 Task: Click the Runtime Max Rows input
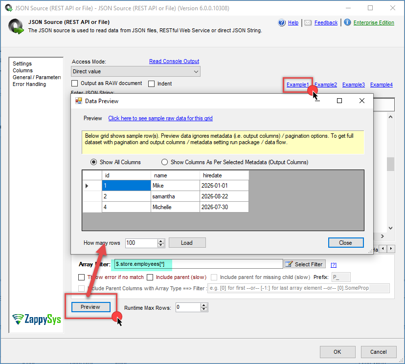click(188, 307)
